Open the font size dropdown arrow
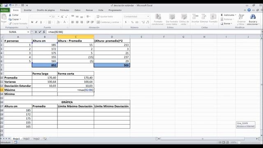This screenshot has height=148, width=263. [58, 16]
